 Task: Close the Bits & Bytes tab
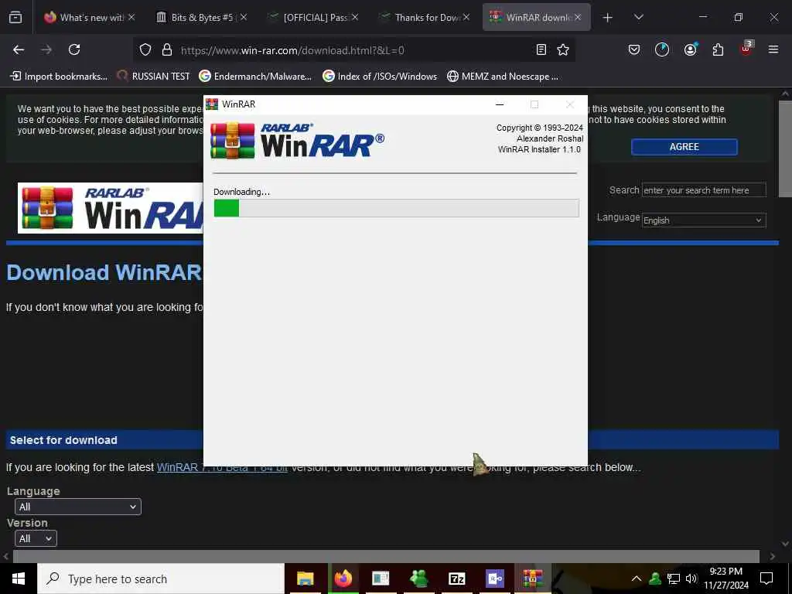[244, 17]
